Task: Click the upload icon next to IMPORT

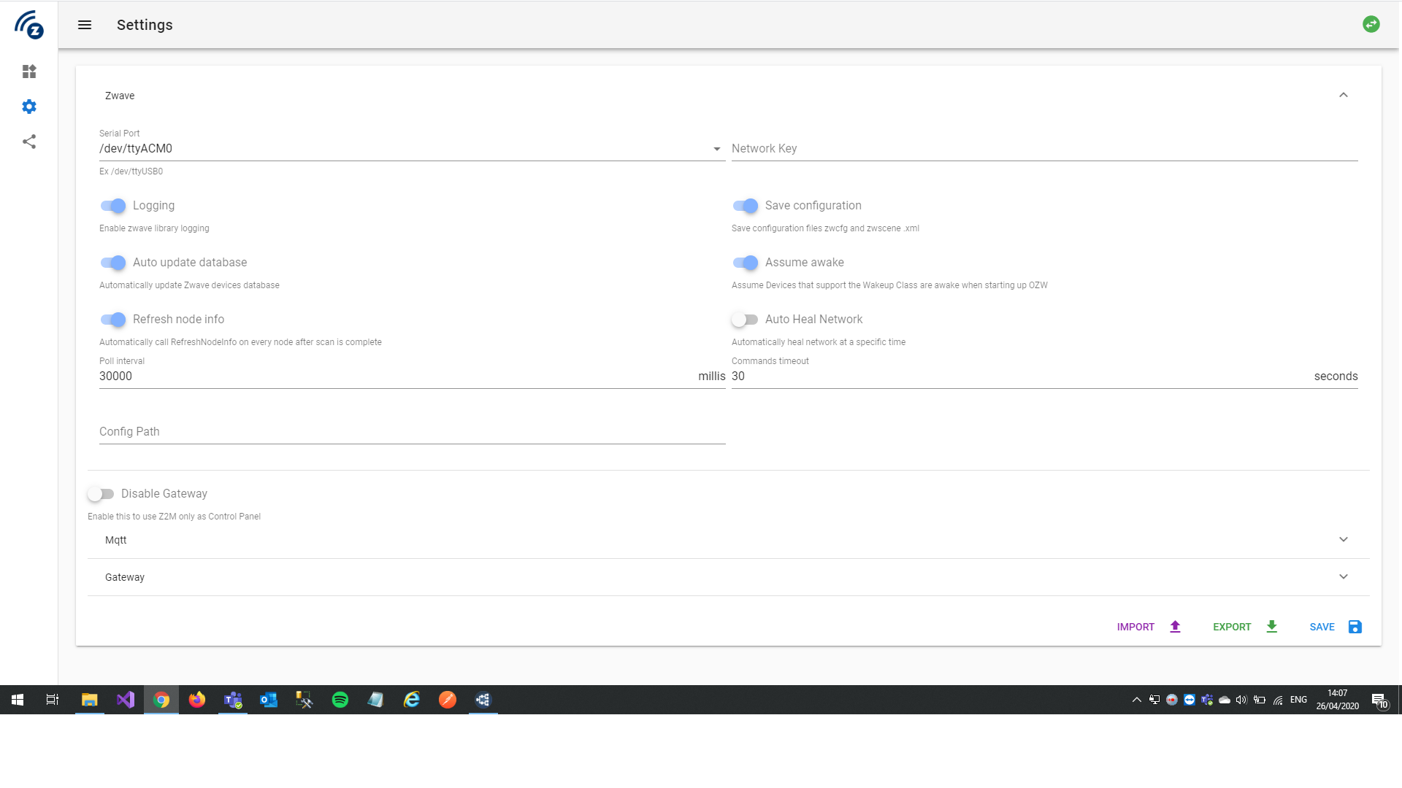Action: coord(1175,627)
